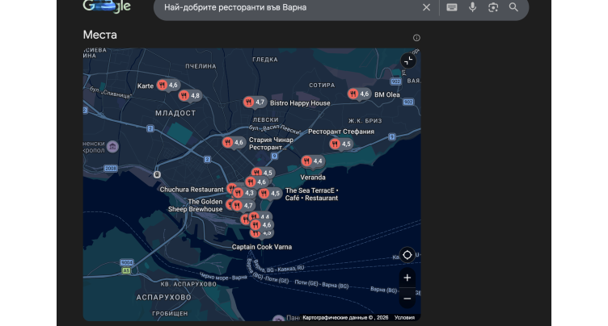Image resolution: width=608 pixels, height=326 pixels.
Task: Open Google Lens image search
Action: coord(493,7)
